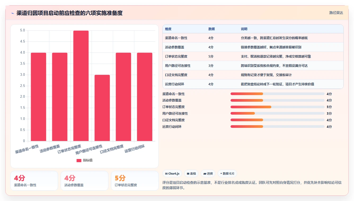Click the 运营行动闭环 x-axis label
Image resolution: width=354 pixels, height=201 pixels.
tap(135, 149)
